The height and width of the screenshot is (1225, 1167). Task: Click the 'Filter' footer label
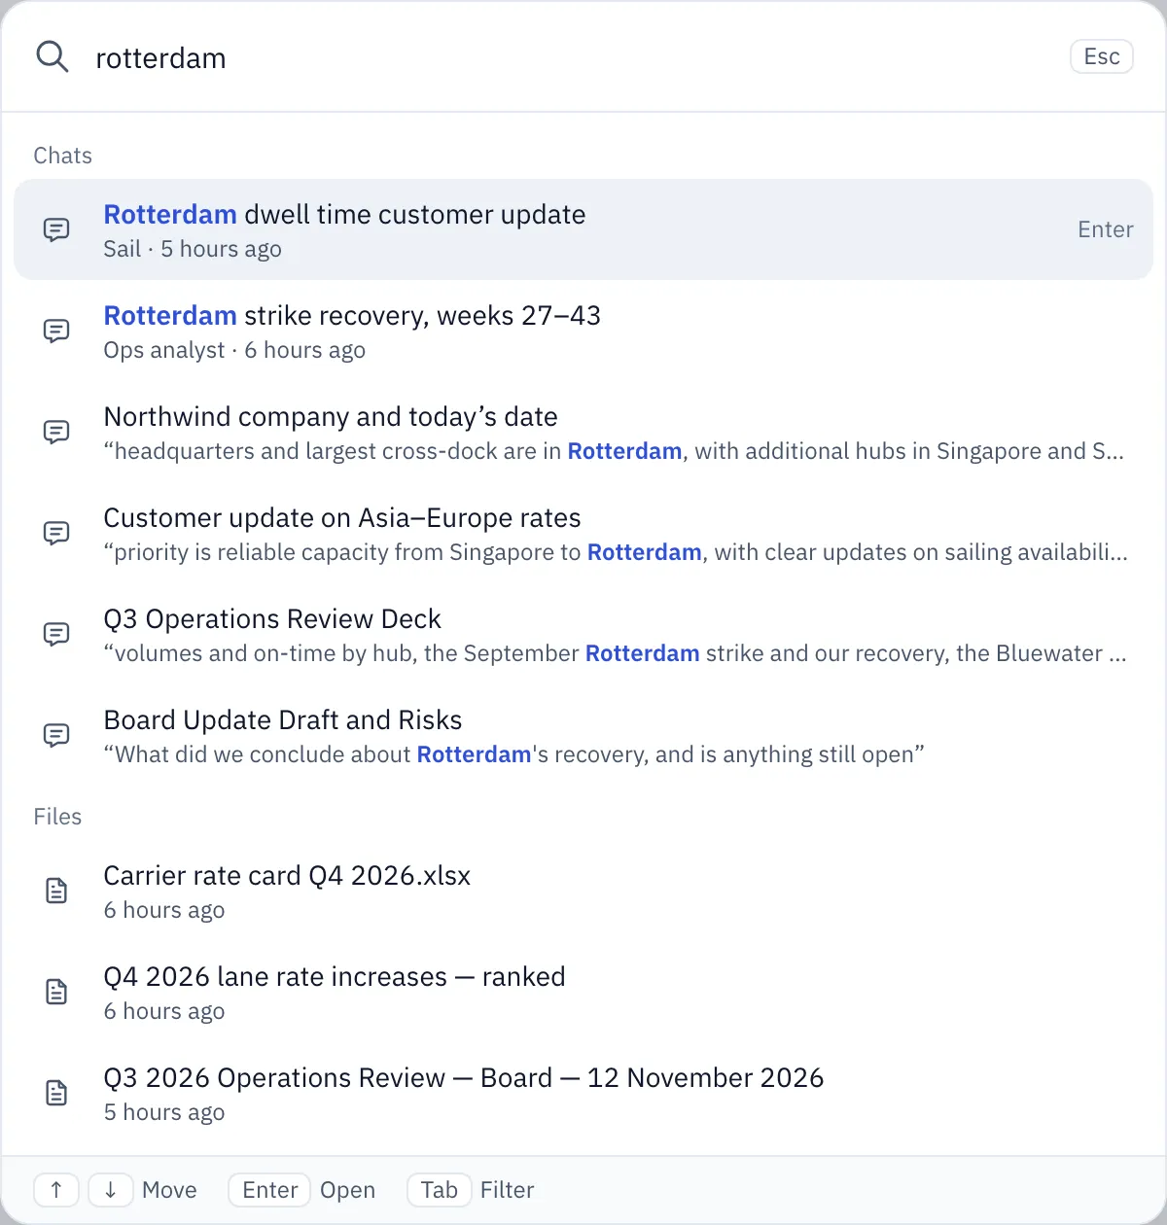pos(508,1190)
